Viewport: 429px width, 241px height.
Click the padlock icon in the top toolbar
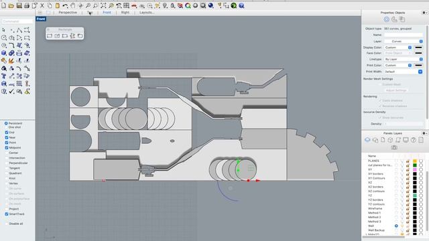tap(173, 5)
